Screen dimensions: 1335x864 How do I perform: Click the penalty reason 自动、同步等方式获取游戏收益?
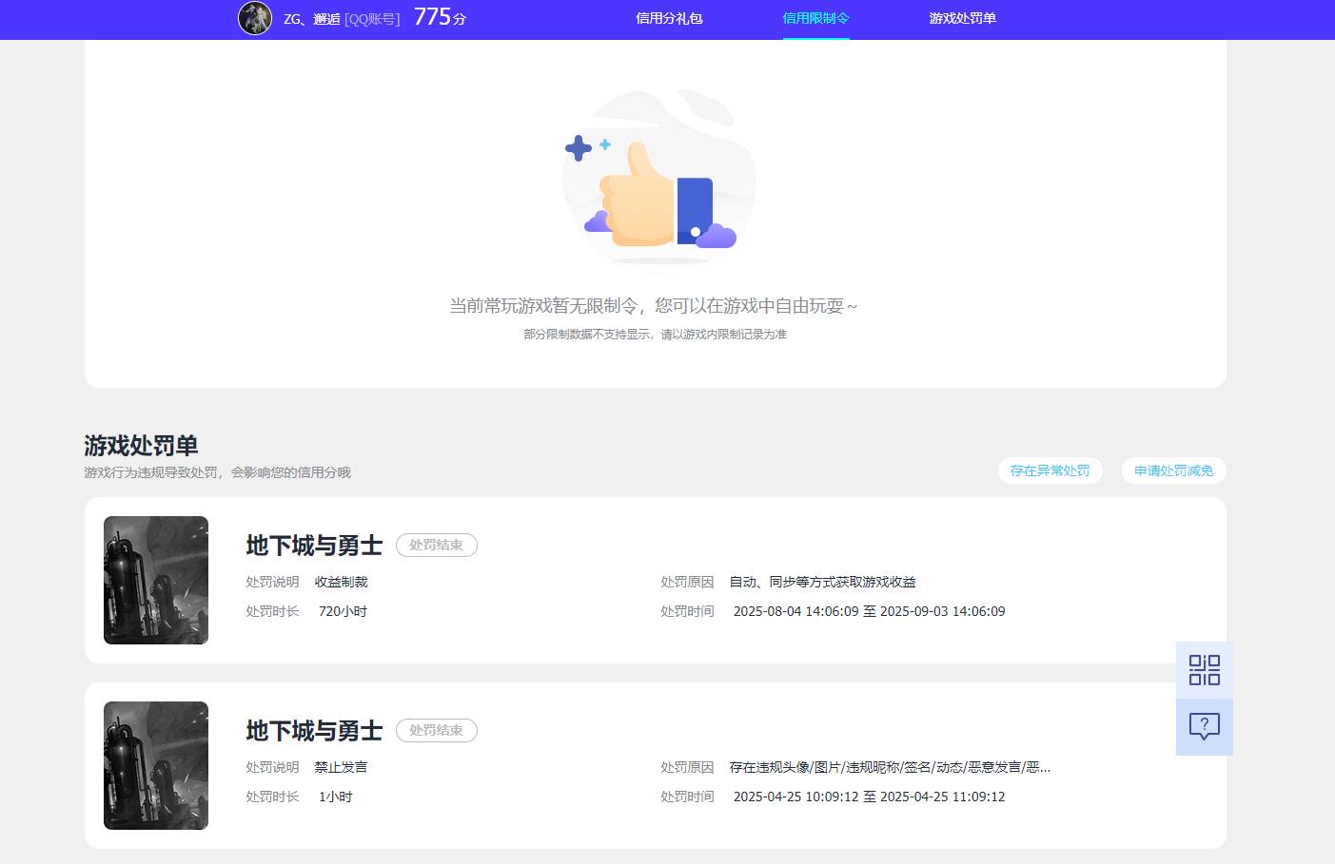822,582
